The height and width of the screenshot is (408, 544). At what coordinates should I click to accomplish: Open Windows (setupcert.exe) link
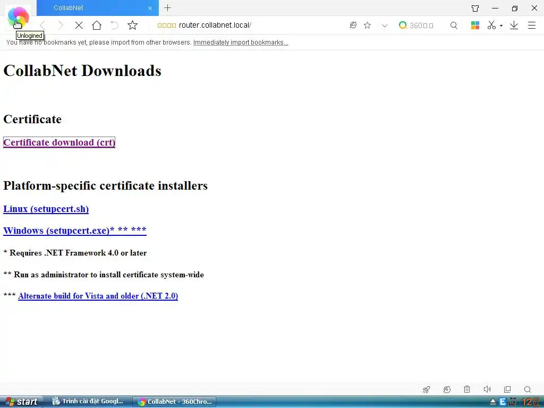74,231
